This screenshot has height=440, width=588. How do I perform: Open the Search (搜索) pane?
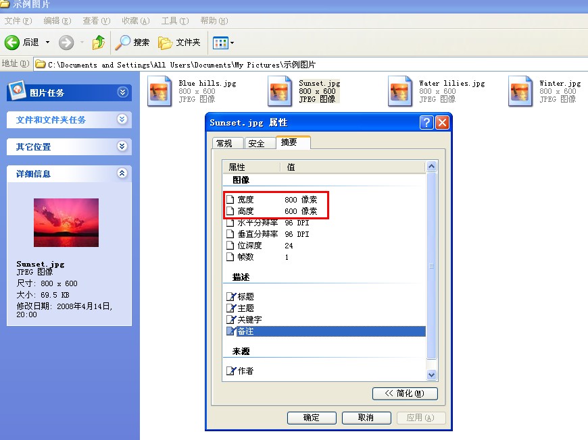132,43
